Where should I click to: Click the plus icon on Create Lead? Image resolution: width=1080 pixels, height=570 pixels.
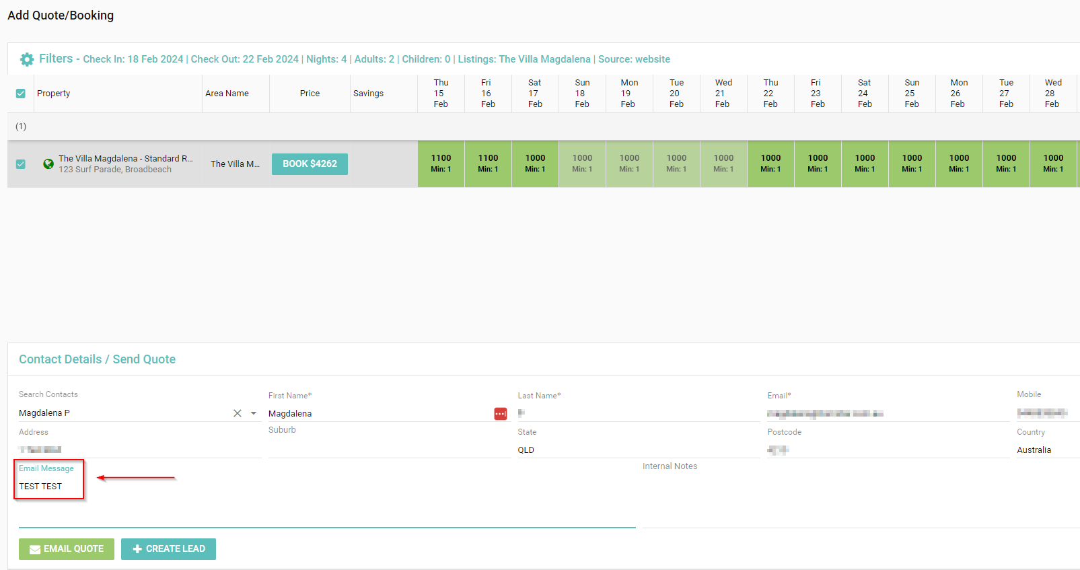[137, 549]
